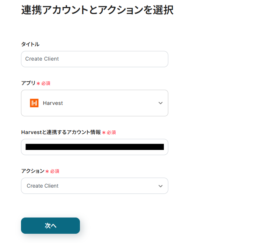Click the orange Harvest logo icon
This screenshot has width=260, height=243.
click(x=34, y=103)
